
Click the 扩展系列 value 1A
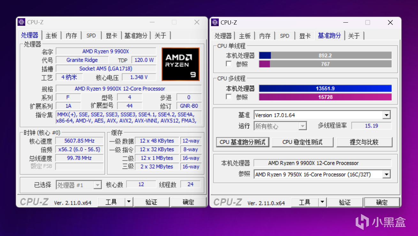click(x=68, y=106)
